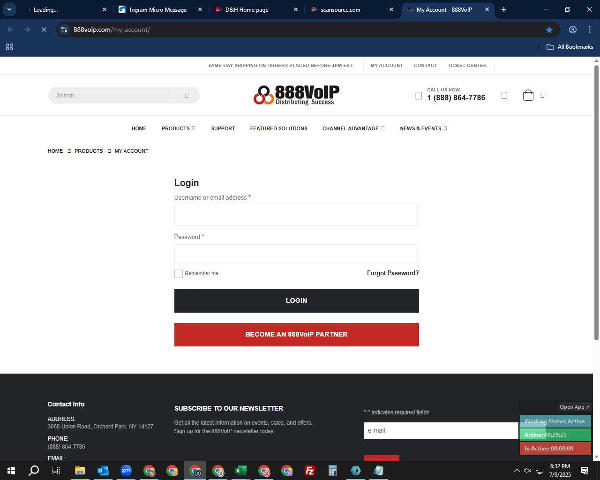This screenshot has height=480, width=600.
Task: Click Home breadcrumb link
Action: click(x=55, y=151)
